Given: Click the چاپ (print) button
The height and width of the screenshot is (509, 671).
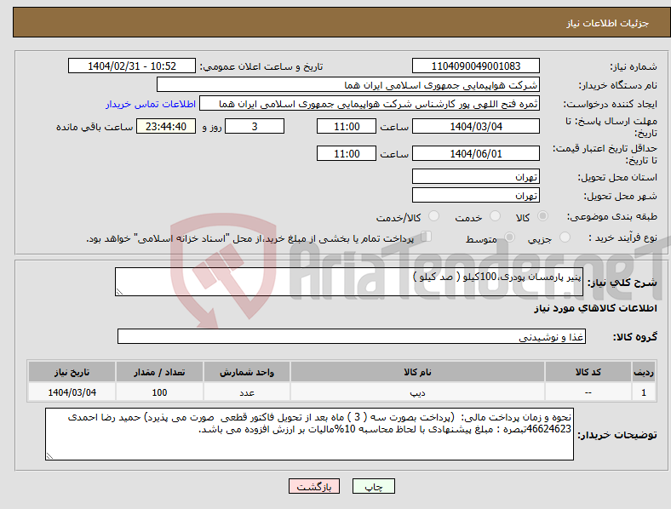Looking at the screenshot, I should 373,486.
